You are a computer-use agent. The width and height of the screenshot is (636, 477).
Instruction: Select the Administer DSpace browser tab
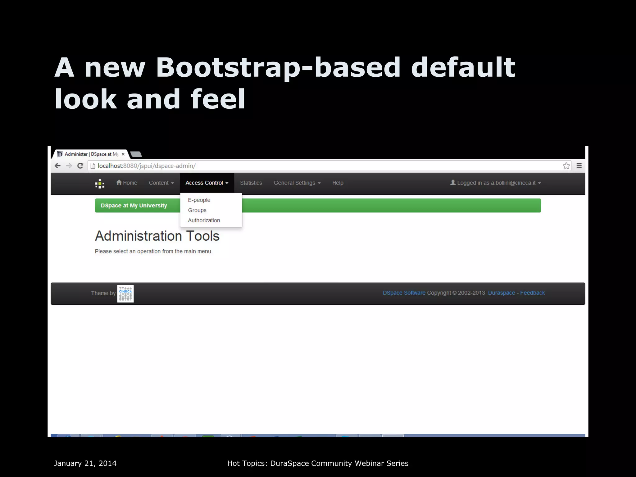91,154
